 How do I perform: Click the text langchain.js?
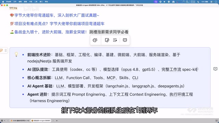point(118,86)
